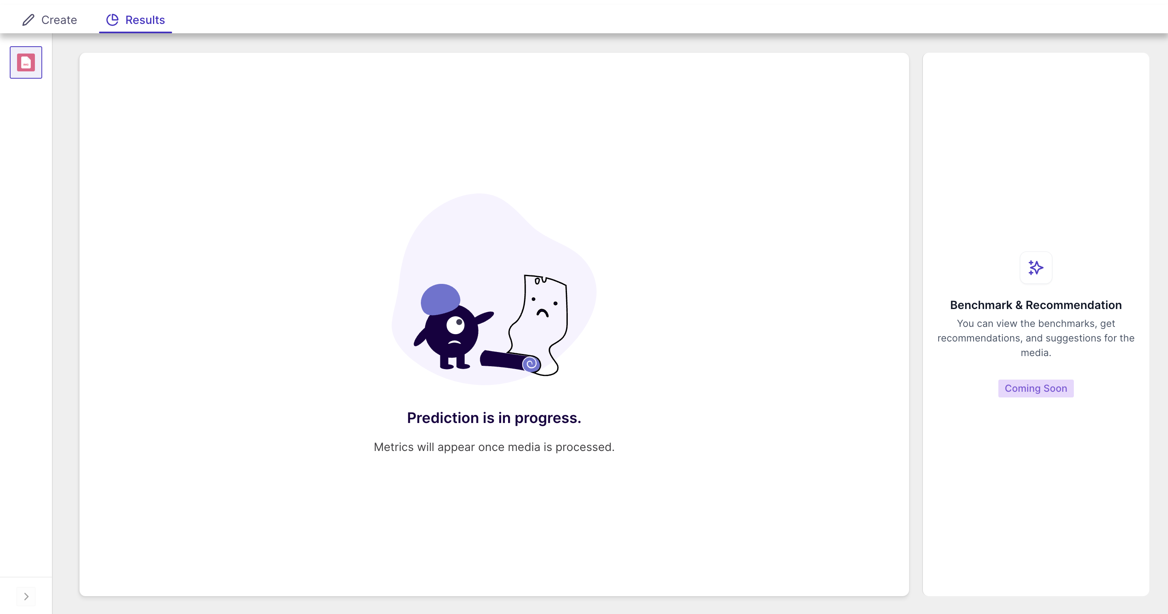Click the active underline beneath Results tab

point(135,32)
